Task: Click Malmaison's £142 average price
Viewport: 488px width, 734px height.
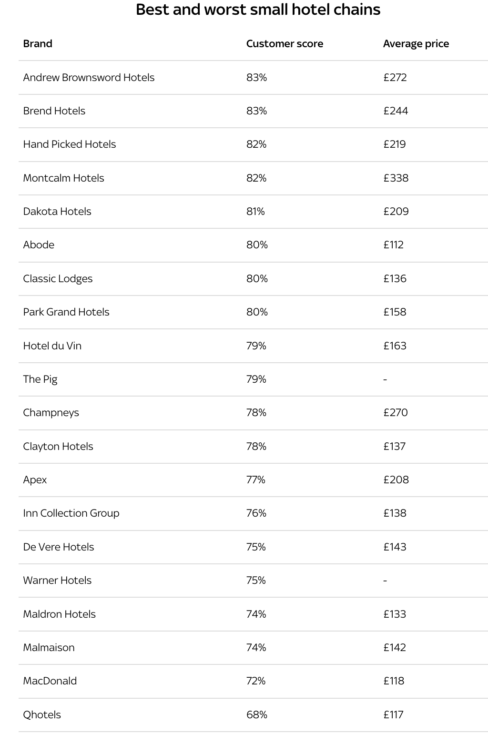Action: pyautogui.click(x=395, y=648)
